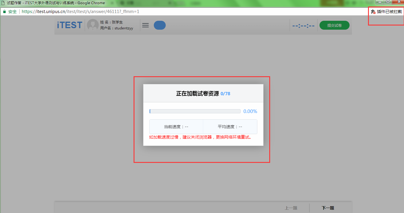
Task: Click the green secure lock icon
Action: (4, 12)
